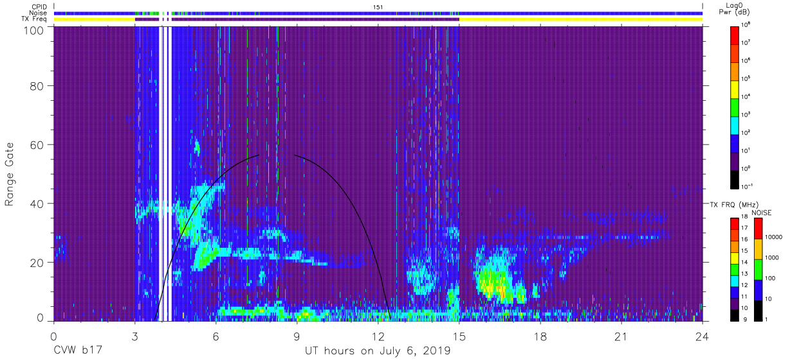Image resolution: width=790 pixels, height=364 pixels.
Task: Pick the cyan segment of the TX FRQ colorbar
Action: click(x=735, y=281)
